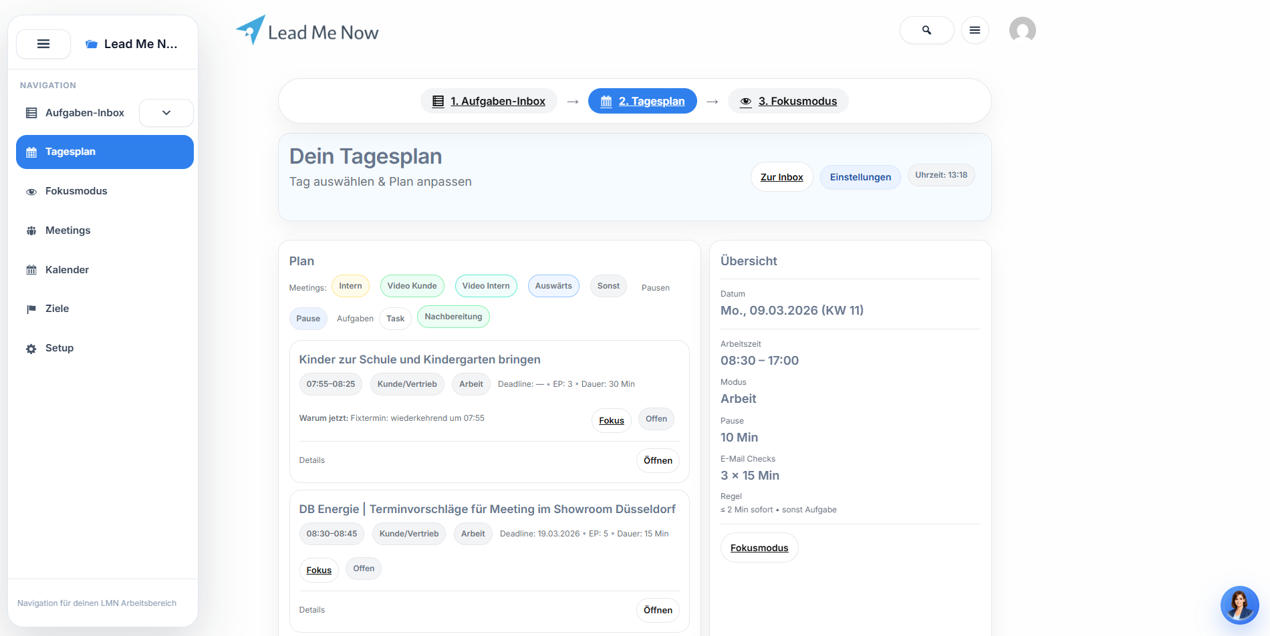
Task: Open the Fokusmodus eye icon in the sidebar
Action: coord(31,191)
